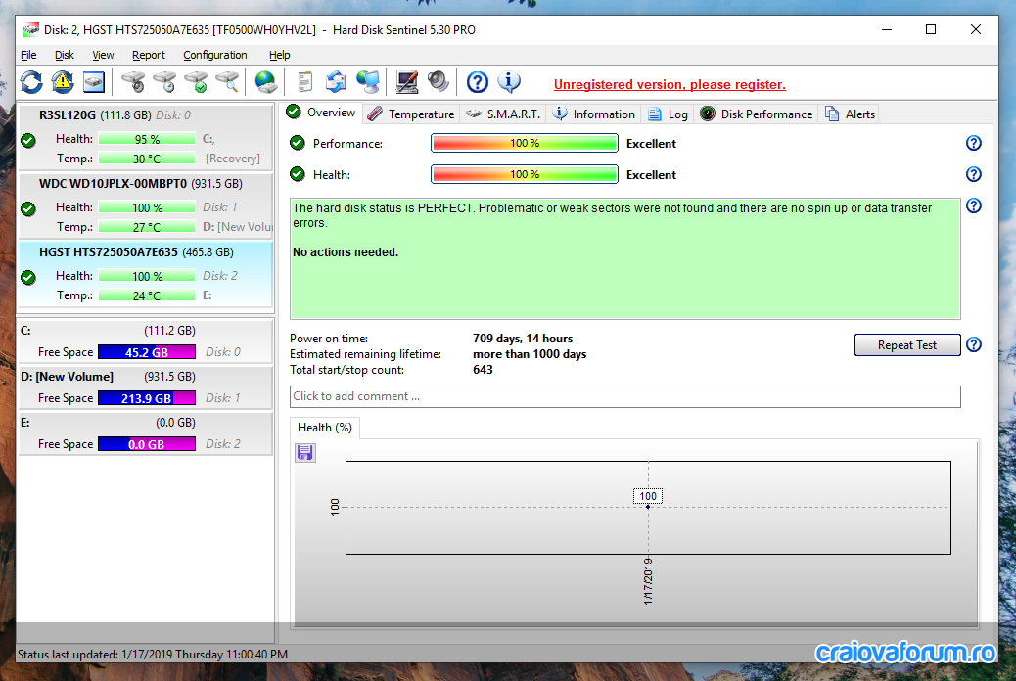
Task: Click the globe over disk toolbar icon
Action: [265, 82]
